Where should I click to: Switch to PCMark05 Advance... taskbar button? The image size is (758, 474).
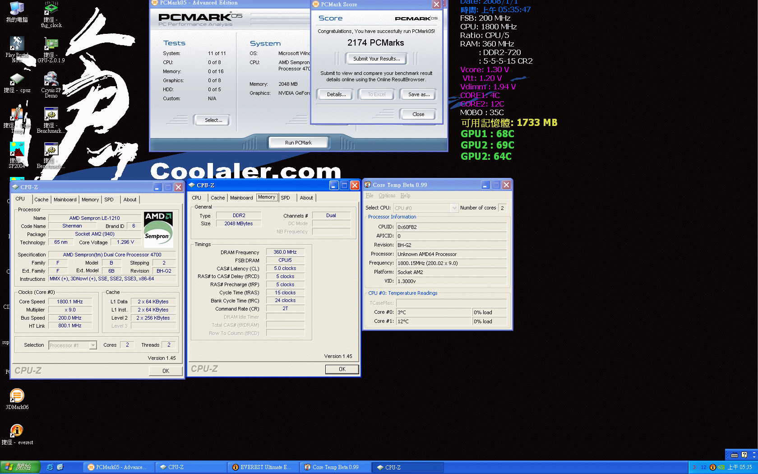(118, 467)
